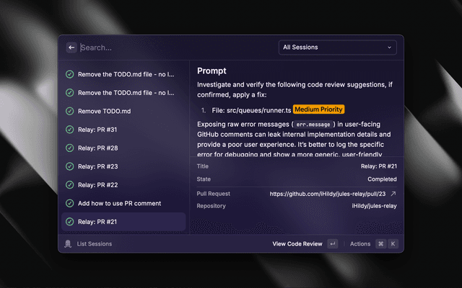Click the completed check icon next to Remove TODO.md
This screenshot has width=462, height=288.
click(69, 112)
